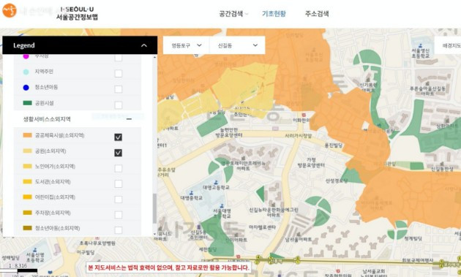Uncheck the 공공체육시설(소외지역) checkbox
Image resolution: width=461 pixels, height=277 pixels.
(119, 137)
